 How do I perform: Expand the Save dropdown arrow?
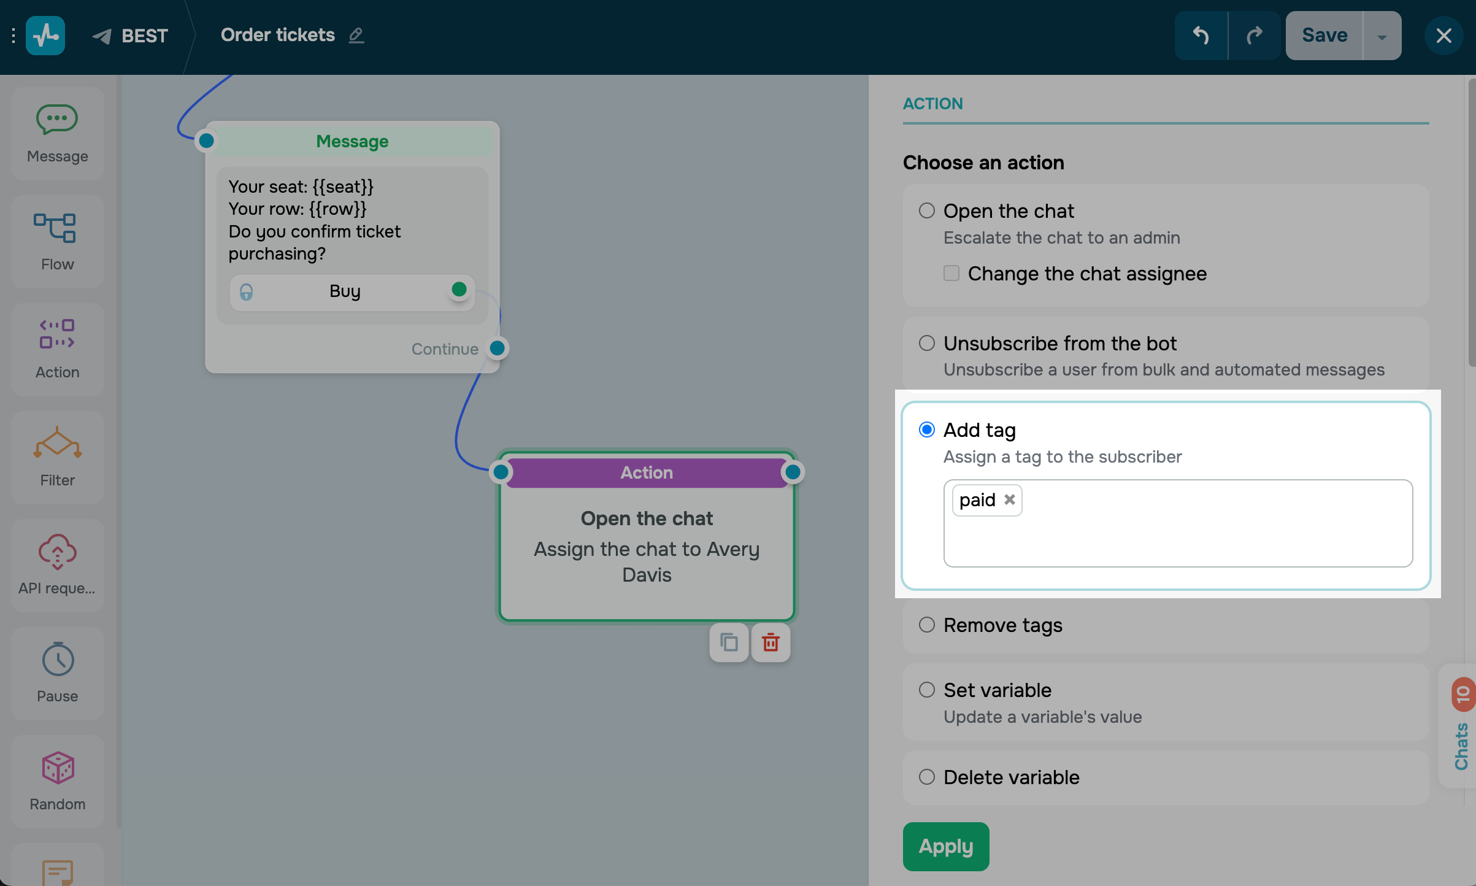(x=1382, y=36)
